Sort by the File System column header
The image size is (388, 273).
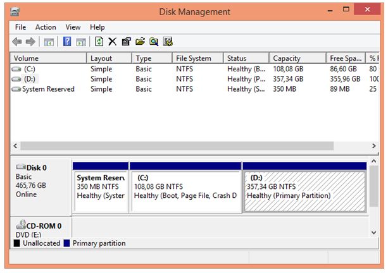click(197, 58)
